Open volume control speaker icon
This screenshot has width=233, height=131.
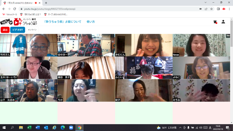click(x=201, y=128)
